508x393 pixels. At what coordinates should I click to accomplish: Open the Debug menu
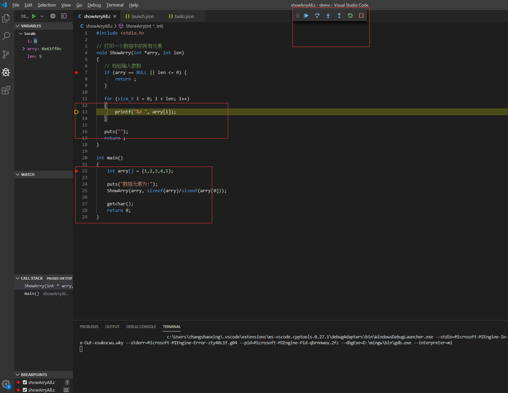94,5
